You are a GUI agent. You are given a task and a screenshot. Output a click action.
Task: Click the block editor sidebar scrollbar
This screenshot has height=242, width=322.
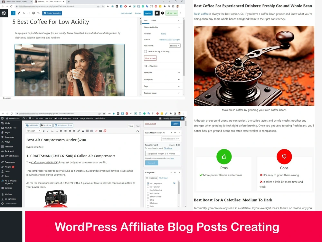pyautogui.click(x=184, y=47)
